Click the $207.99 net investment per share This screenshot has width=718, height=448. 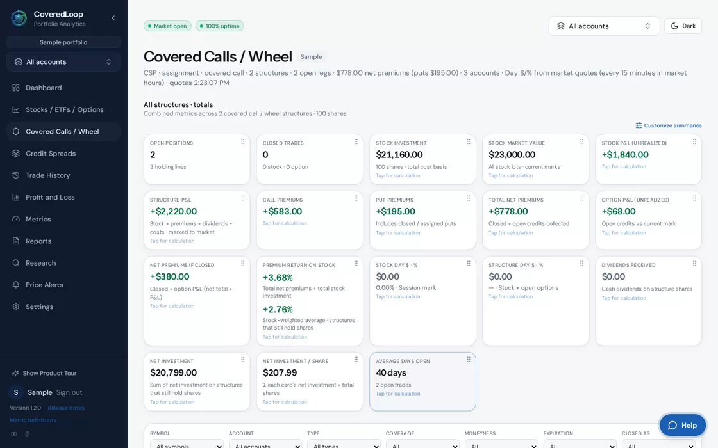click(x=280, y=373)
